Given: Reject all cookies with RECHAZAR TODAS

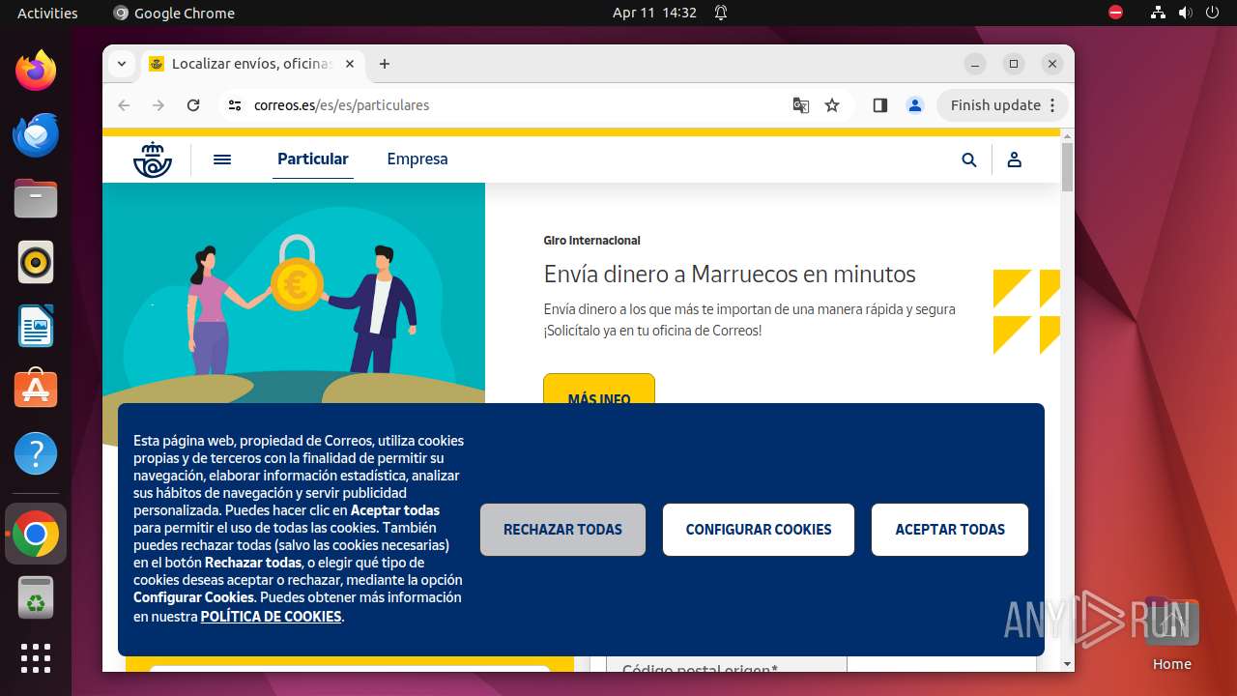Looking at the screenshot, I should point(562,530).
